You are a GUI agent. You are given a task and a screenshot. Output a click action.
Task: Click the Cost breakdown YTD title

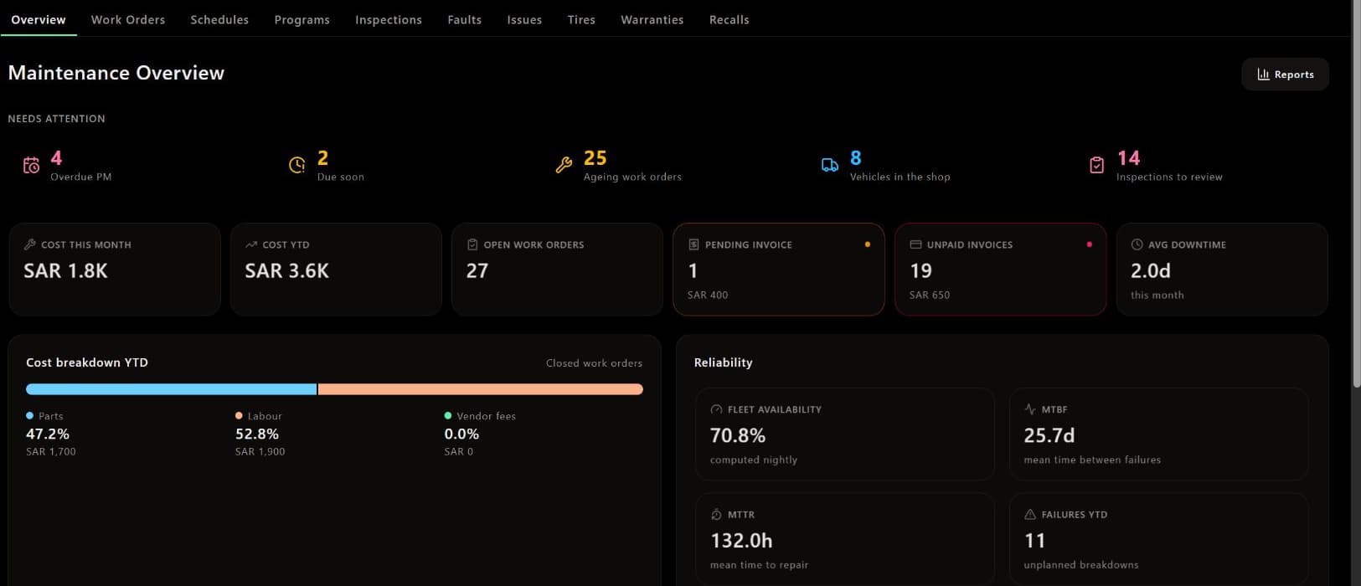(x=87, y=362)
